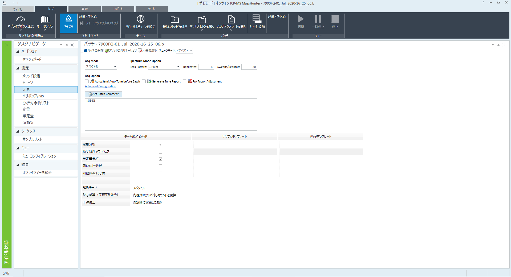Open the ファイル tab

coord(18,9)
